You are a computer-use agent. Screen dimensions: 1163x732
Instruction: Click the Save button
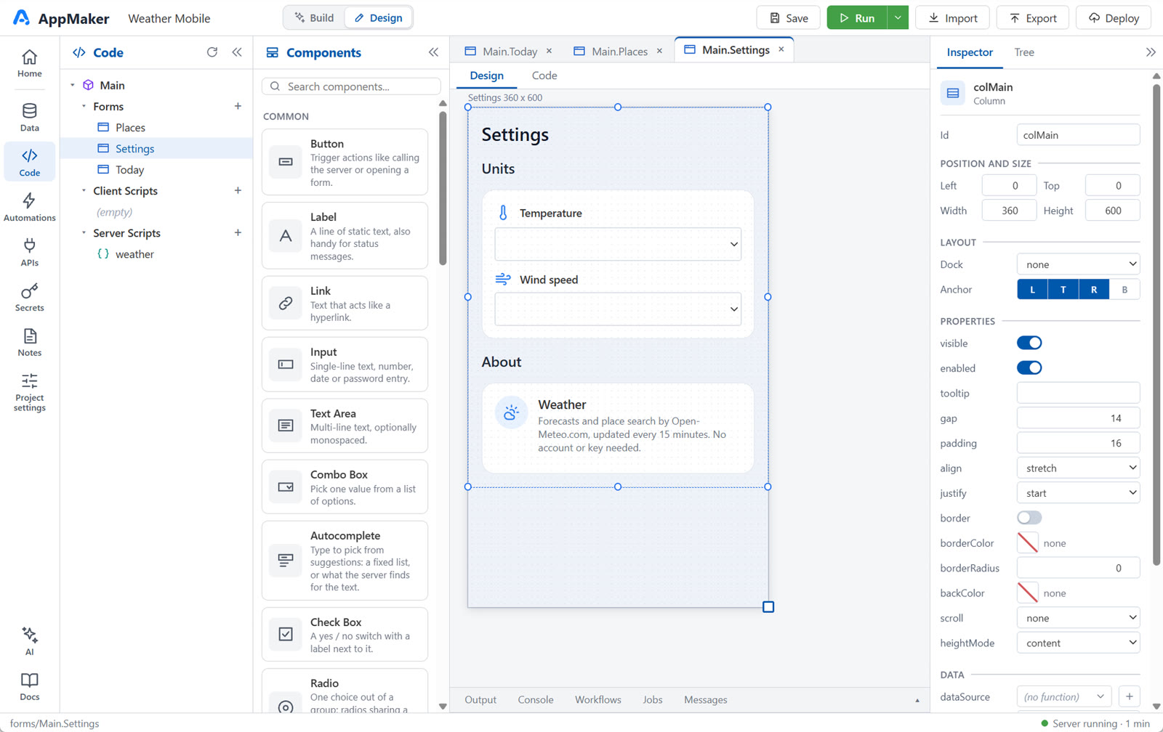tap(789, 17)
